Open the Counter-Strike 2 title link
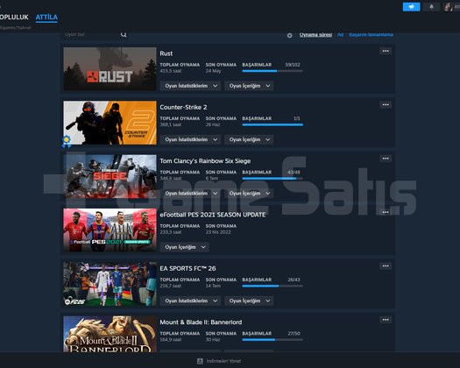 tap(183, 107)
